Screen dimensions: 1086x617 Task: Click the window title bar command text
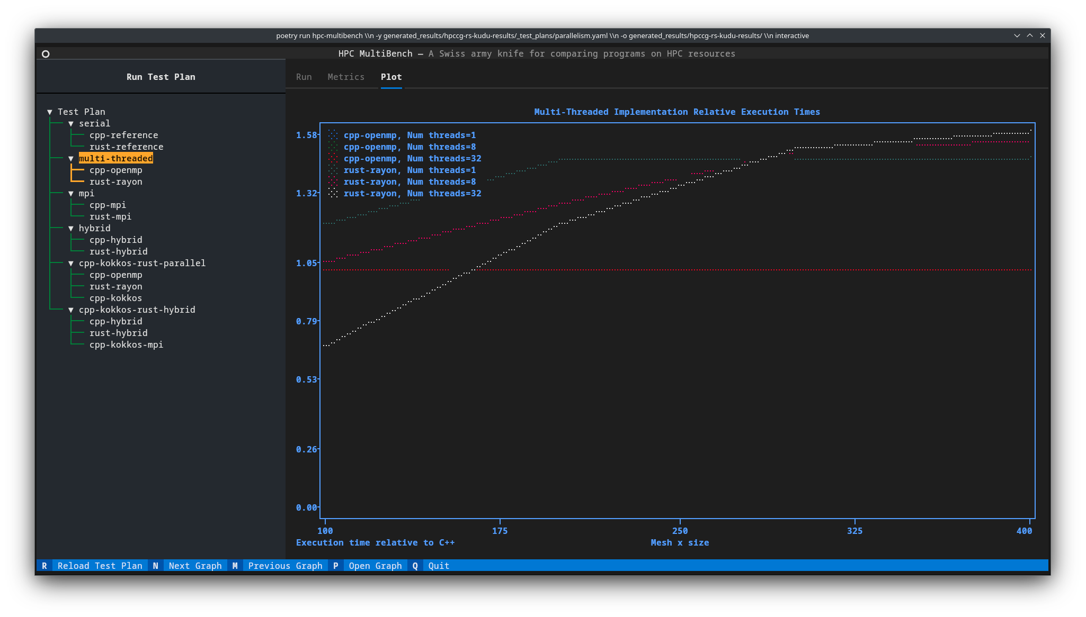pyautogui.click(x=542, y=35)
